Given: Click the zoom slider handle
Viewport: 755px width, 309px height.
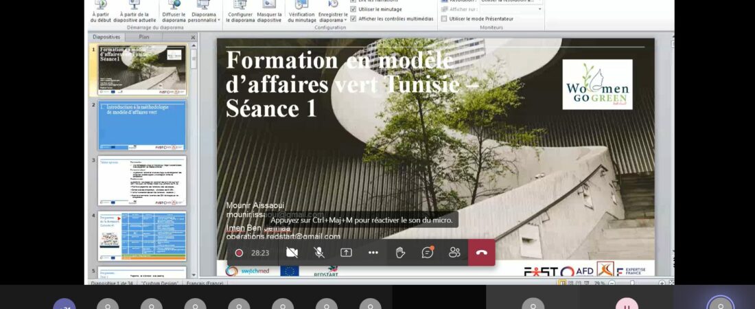Looking at the screenshot, I should click(631, 283).
